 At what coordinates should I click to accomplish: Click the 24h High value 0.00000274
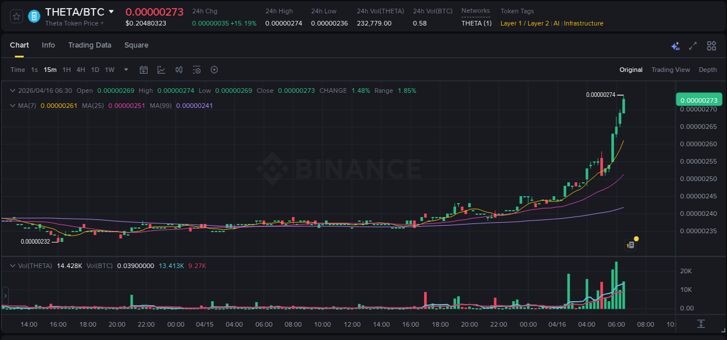(284, 23)
